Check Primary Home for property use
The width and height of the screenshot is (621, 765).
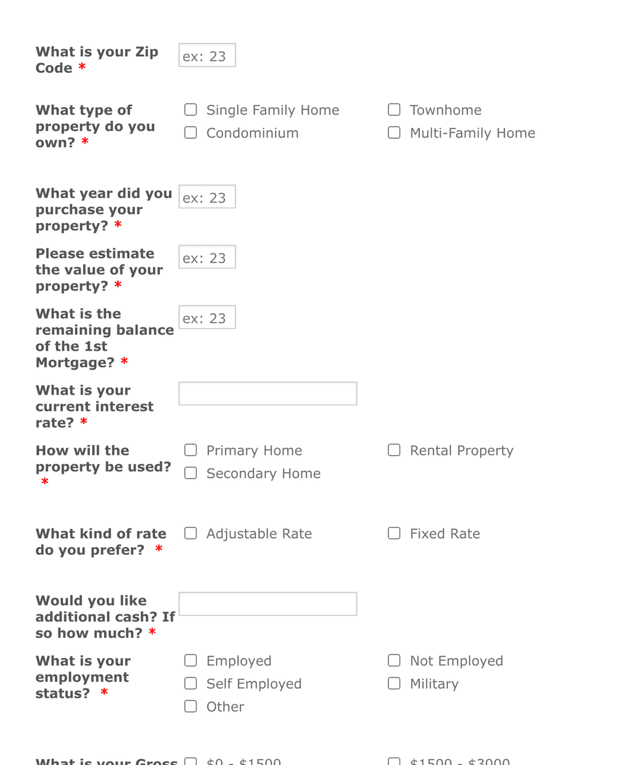(190, 450)
